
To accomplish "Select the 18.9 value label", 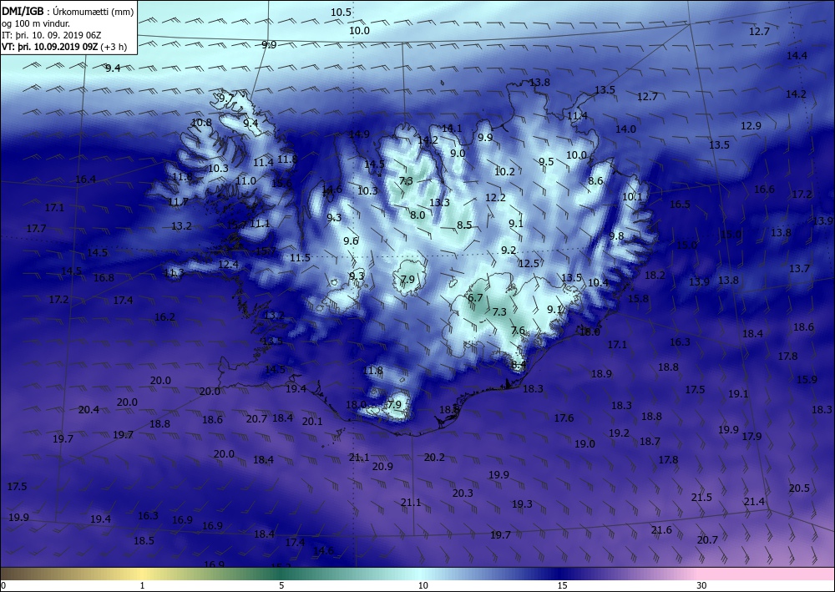I will tap(601, 374).
